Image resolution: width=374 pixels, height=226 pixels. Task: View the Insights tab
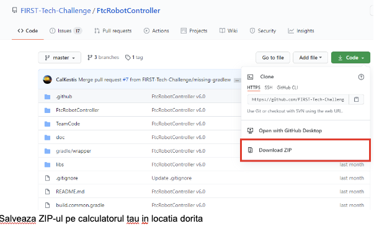301,31
